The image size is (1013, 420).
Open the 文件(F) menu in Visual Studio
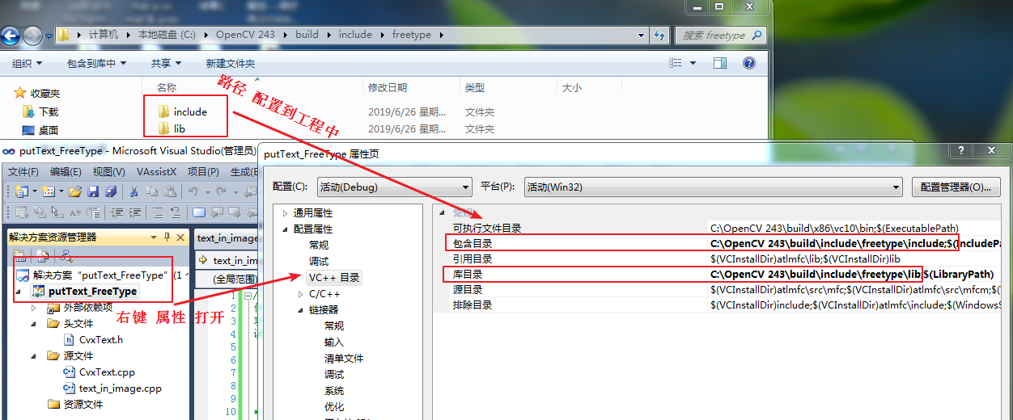coord(23,172)
